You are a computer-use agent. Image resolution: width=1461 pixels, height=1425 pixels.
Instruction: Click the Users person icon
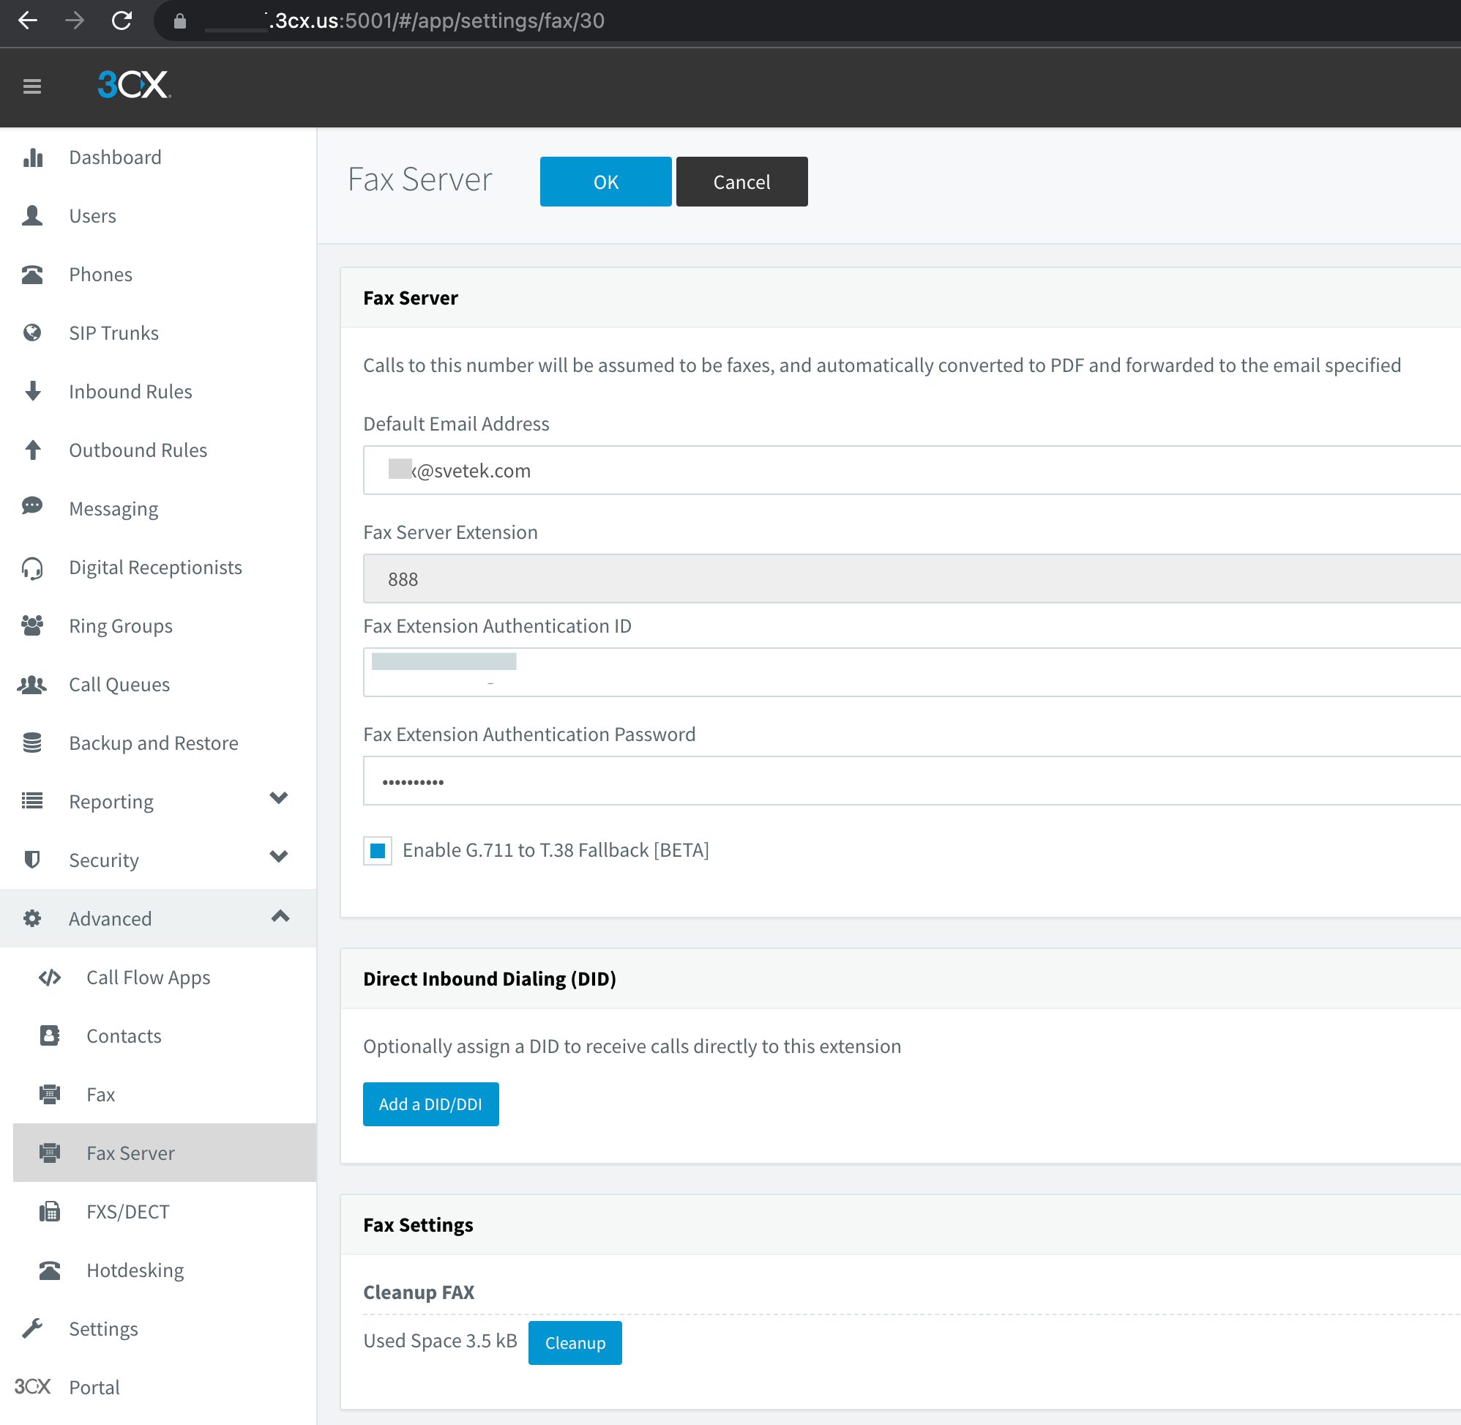click(x=32, y=215)
